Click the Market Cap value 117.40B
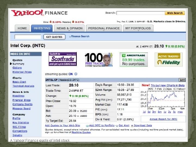Screen dimensions: 196x147 tap(122, 105)
